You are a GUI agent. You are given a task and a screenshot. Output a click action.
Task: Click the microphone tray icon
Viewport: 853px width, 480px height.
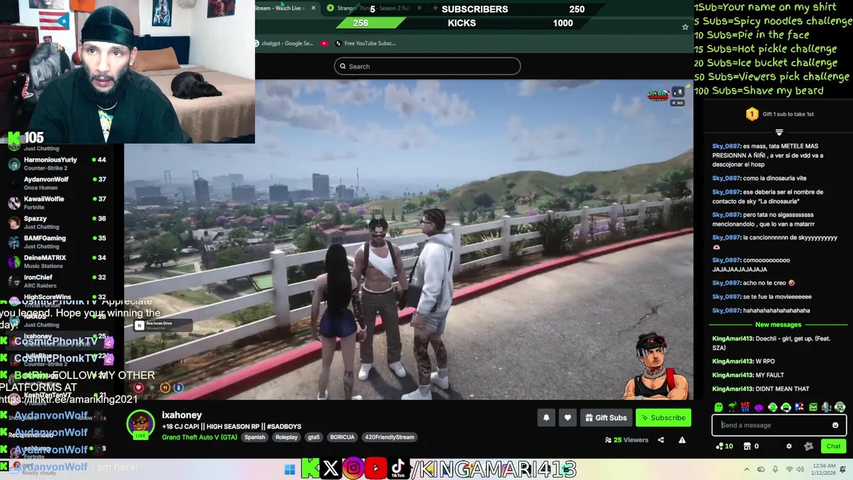[775, 469]
